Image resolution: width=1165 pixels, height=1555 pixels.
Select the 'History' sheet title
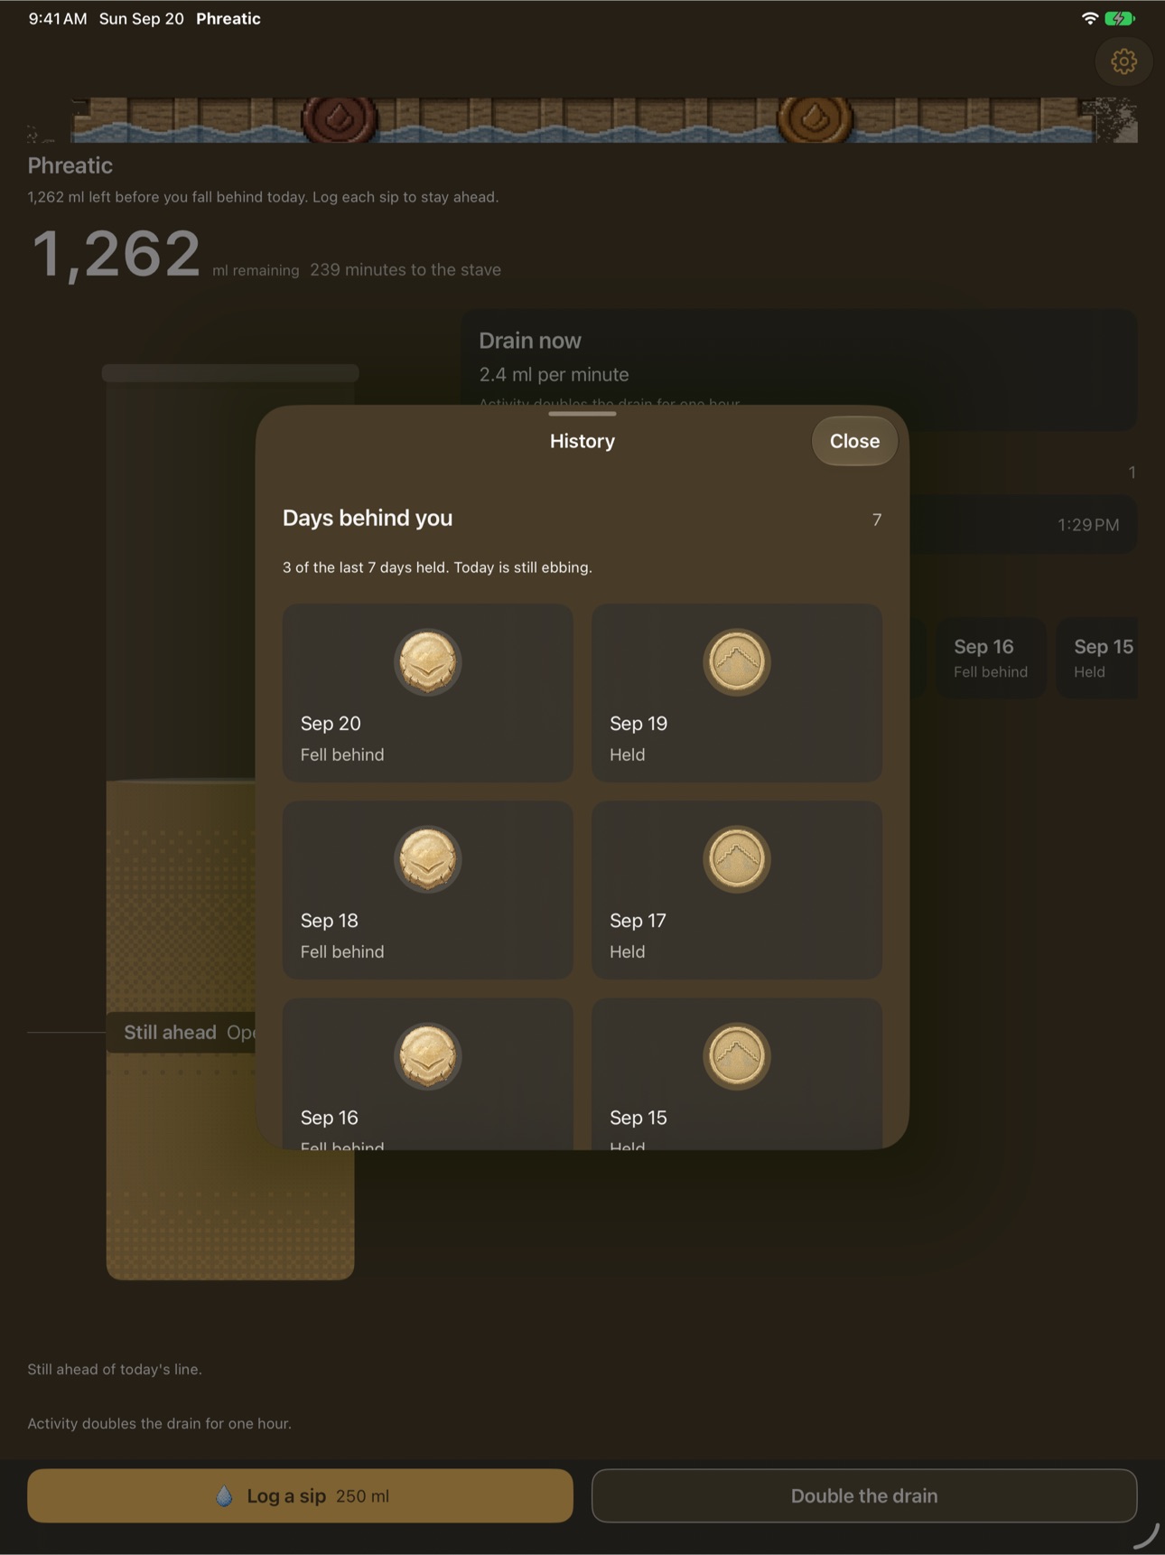coord(582,441)
